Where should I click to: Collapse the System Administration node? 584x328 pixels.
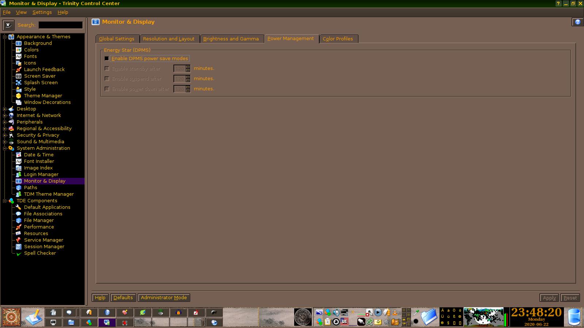click(5, 148)
